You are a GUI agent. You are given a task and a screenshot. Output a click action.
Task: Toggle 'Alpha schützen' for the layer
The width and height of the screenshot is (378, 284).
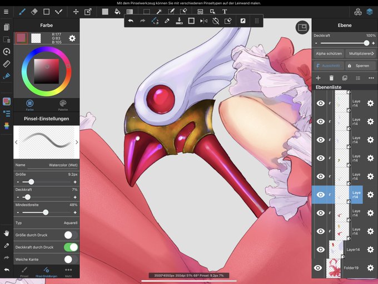click(x=329, y=53)
